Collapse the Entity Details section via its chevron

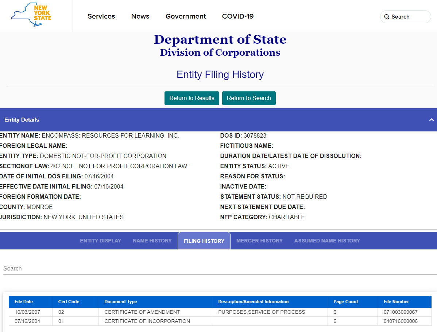click(x=432, y=119)
